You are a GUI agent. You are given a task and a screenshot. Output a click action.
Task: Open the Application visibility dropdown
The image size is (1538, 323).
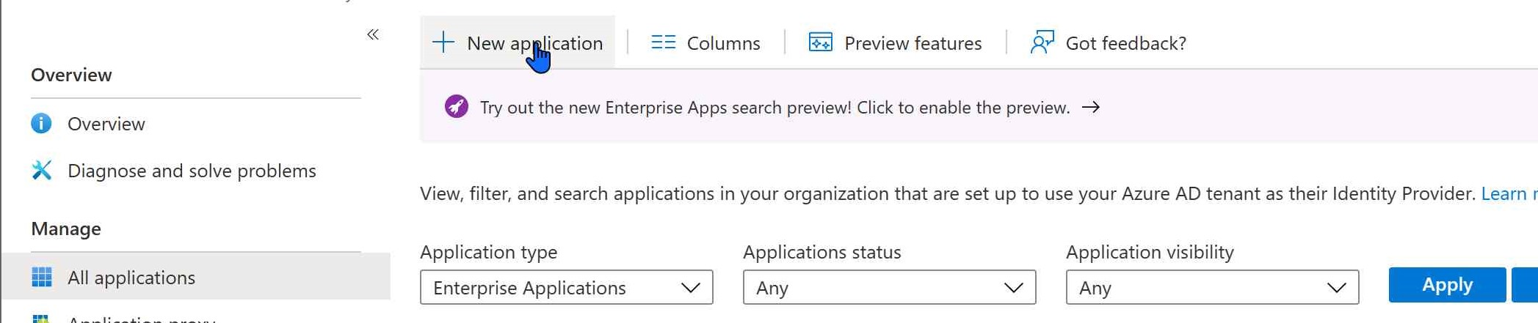1212,287
